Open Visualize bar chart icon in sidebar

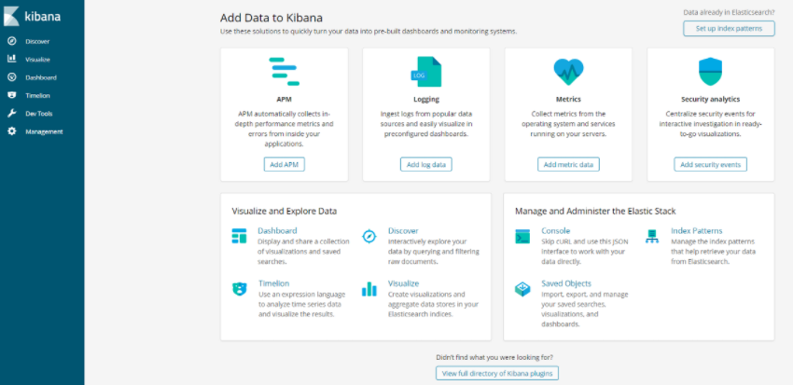tap(11, 59)
